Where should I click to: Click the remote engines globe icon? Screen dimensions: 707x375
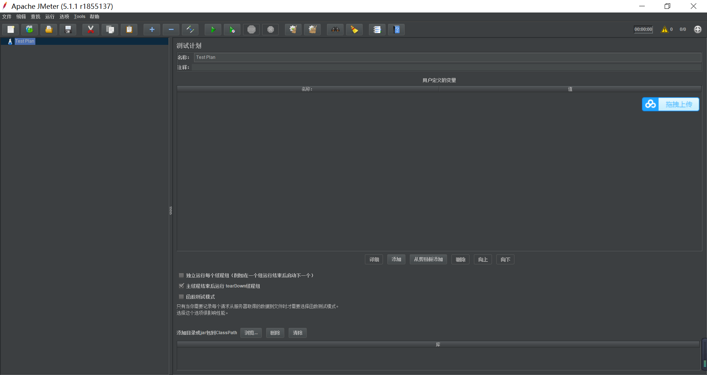[698, 29]
